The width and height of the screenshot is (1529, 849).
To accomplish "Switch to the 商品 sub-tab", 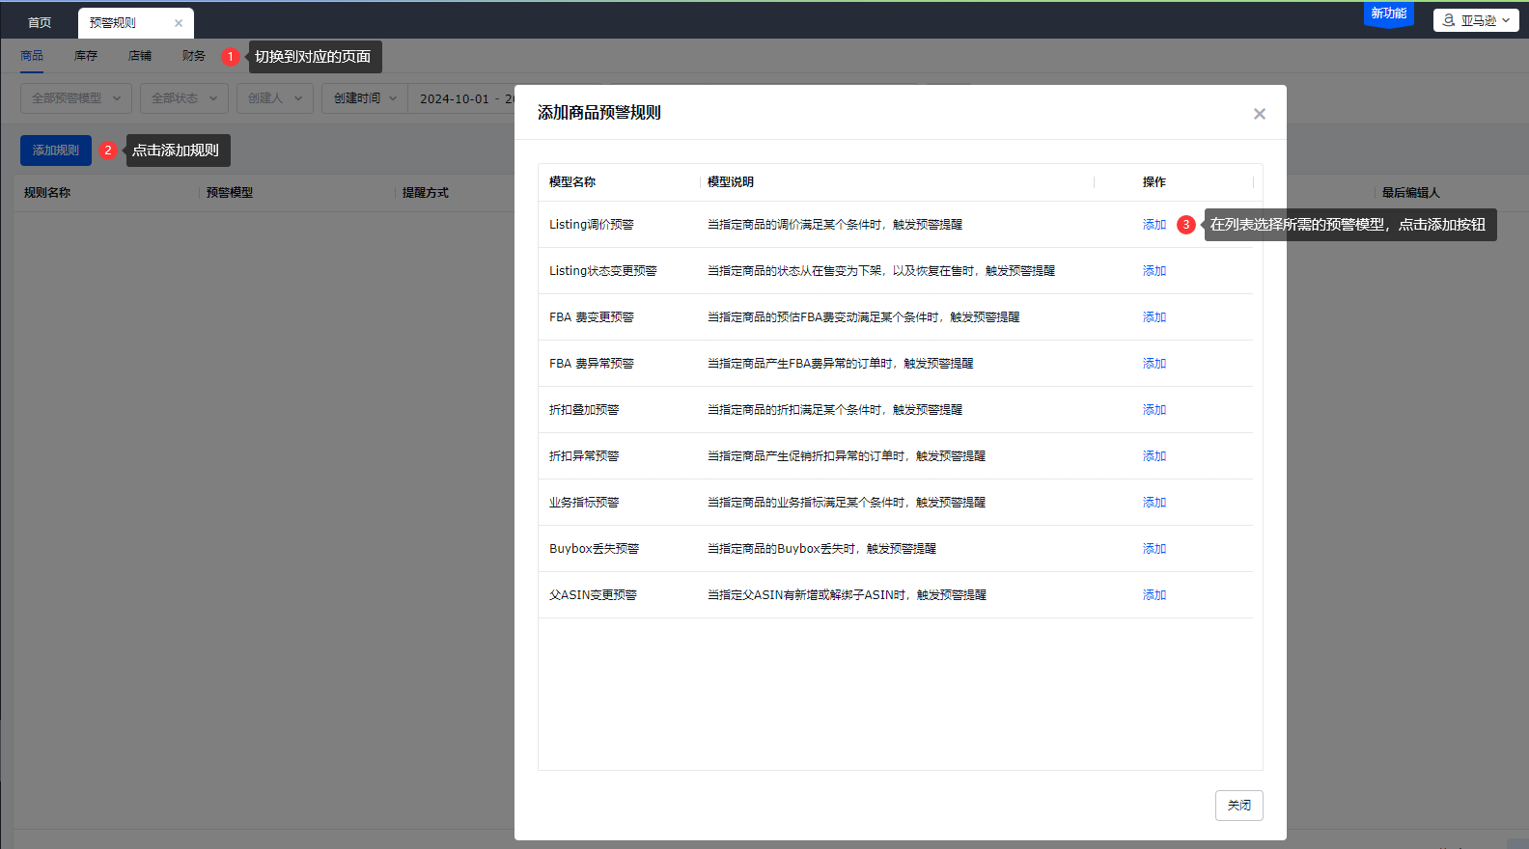I will (x=32, y=56).
